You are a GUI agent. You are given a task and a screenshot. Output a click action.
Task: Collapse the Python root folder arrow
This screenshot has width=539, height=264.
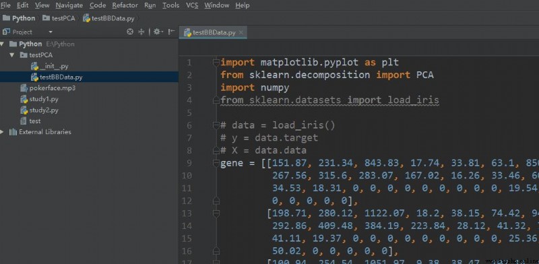click(3, 44)
